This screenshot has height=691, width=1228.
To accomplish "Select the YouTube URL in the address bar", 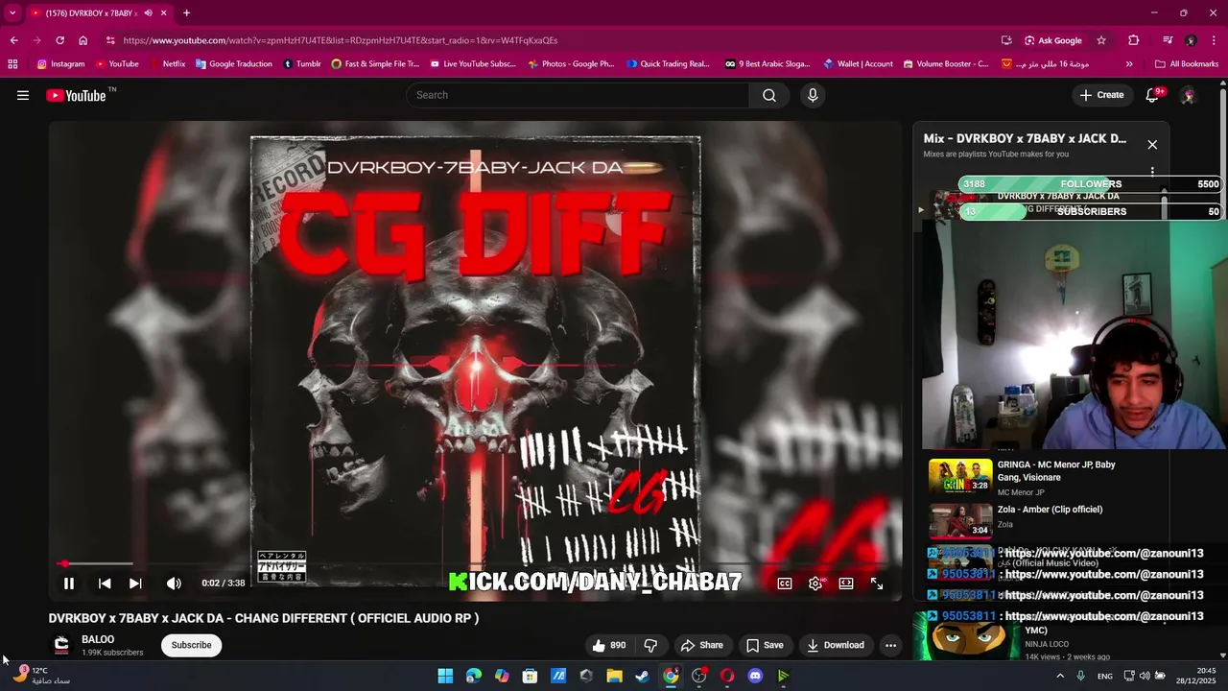I will [341, 40].
